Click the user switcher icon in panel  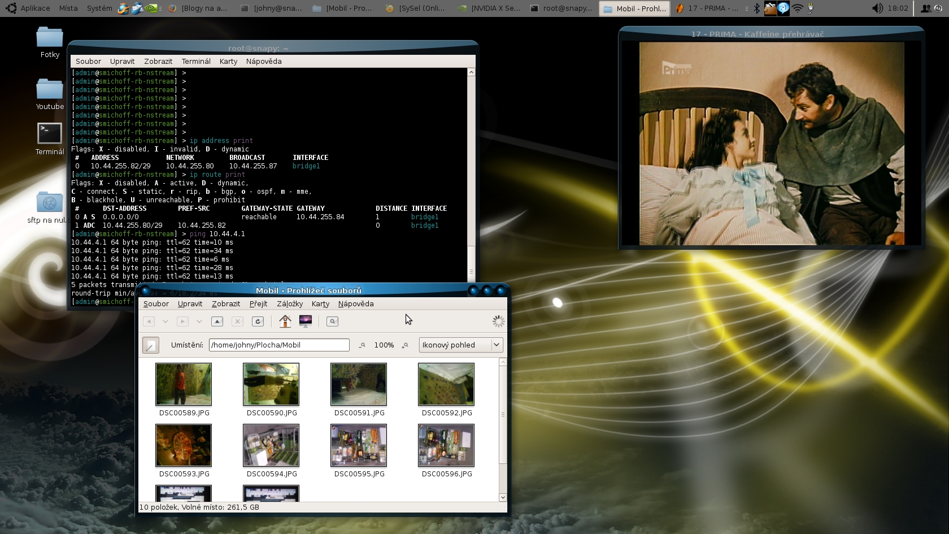926,8
